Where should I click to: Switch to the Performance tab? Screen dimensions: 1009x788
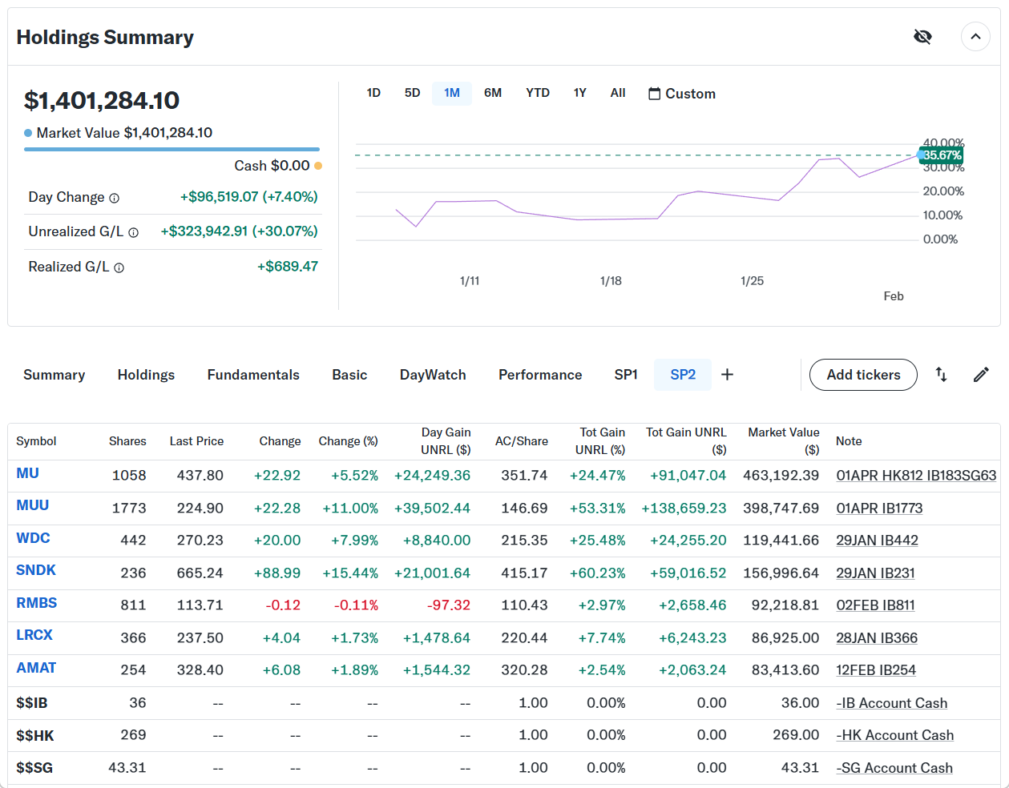(x=540, y=375)
